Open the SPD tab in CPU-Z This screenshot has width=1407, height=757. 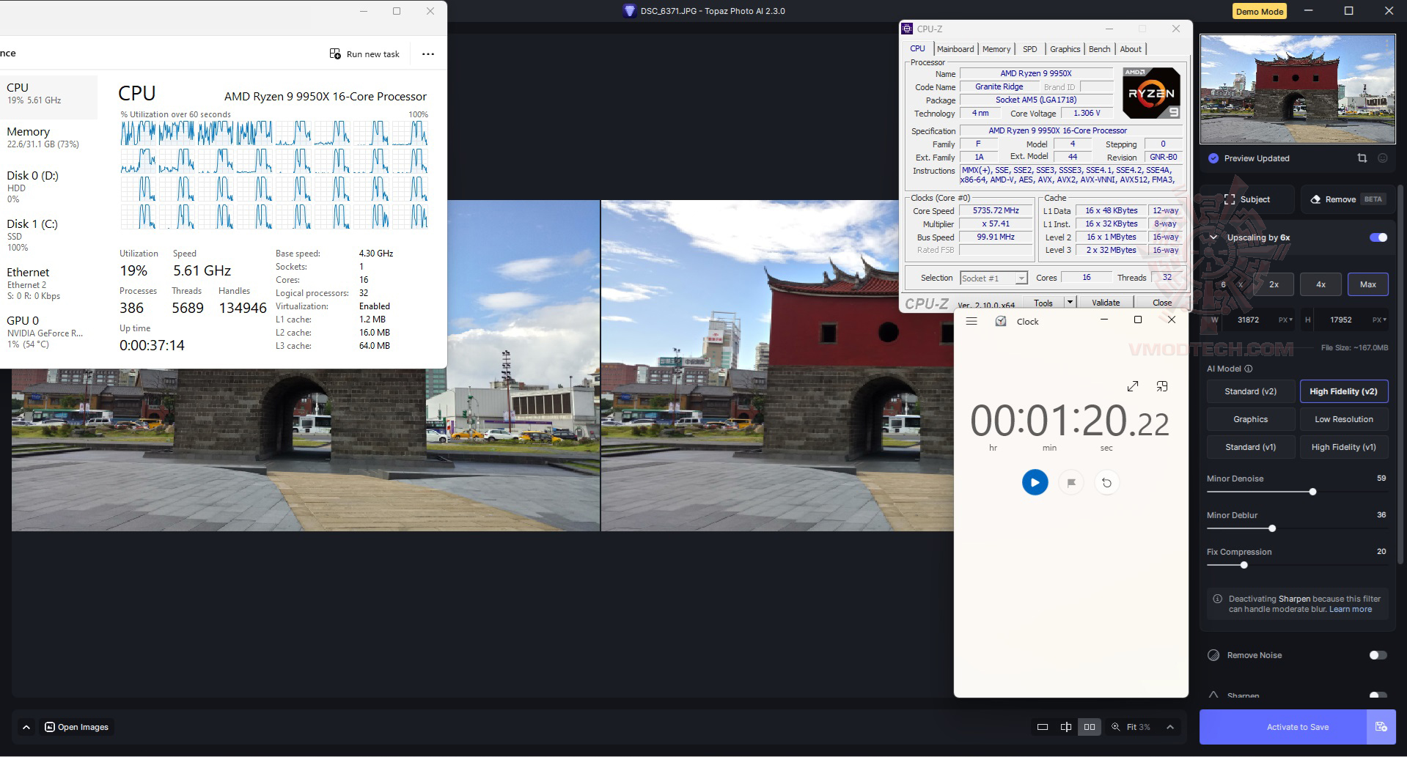[1030, 49]
